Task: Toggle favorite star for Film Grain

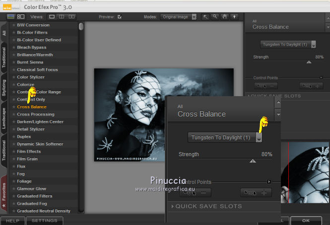Action: click(x=14, y=159)
